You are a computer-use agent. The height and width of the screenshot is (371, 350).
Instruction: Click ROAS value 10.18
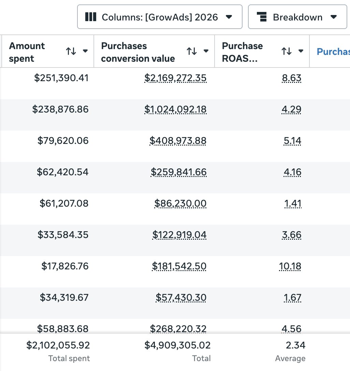tap(290, 266)
